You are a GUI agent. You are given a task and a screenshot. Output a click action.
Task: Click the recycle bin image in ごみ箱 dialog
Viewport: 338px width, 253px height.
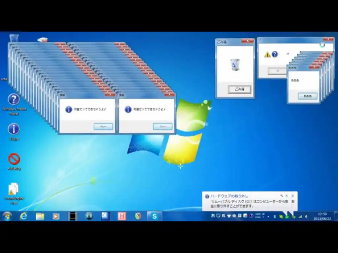click(x=235, y=65)
